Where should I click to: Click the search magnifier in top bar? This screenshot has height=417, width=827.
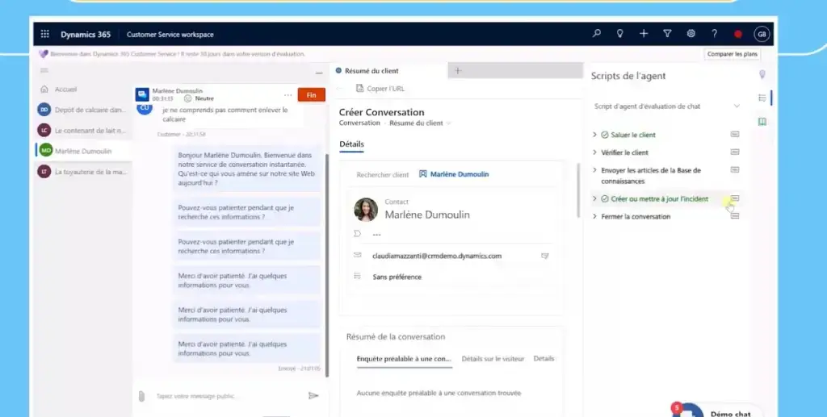pos(597,34)
